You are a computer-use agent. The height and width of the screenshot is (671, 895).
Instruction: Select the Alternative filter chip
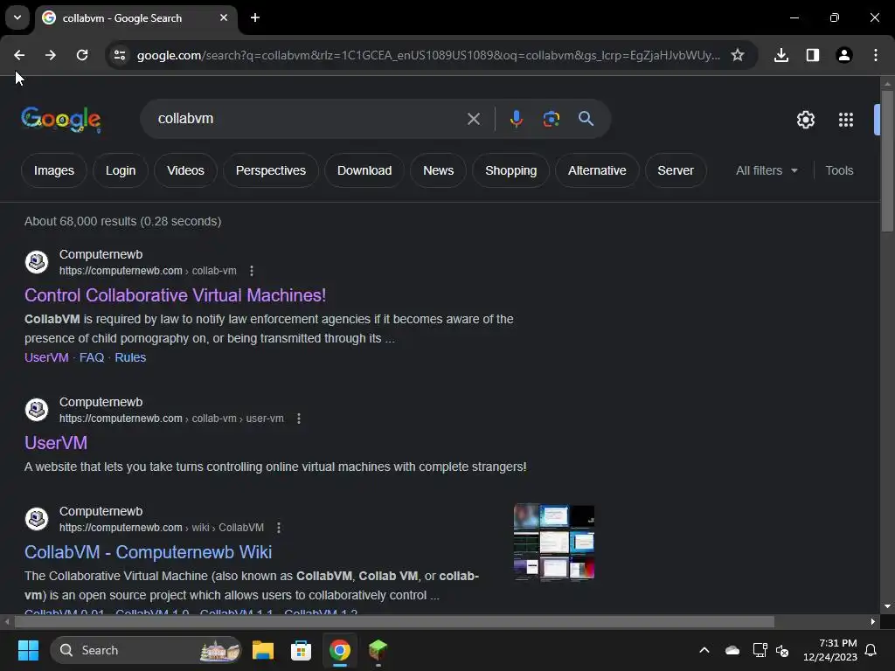[x=596, y=170]
